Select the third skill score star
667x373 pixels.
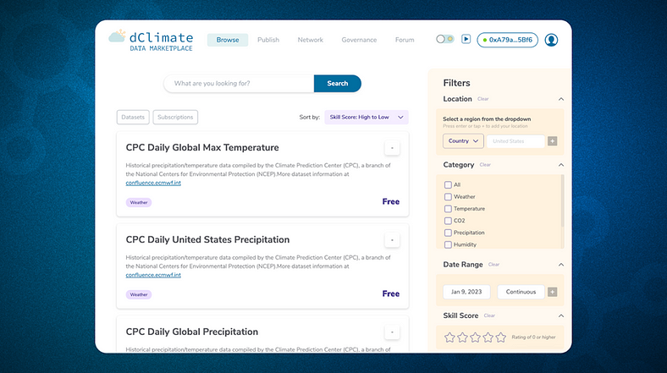point(475,337)
